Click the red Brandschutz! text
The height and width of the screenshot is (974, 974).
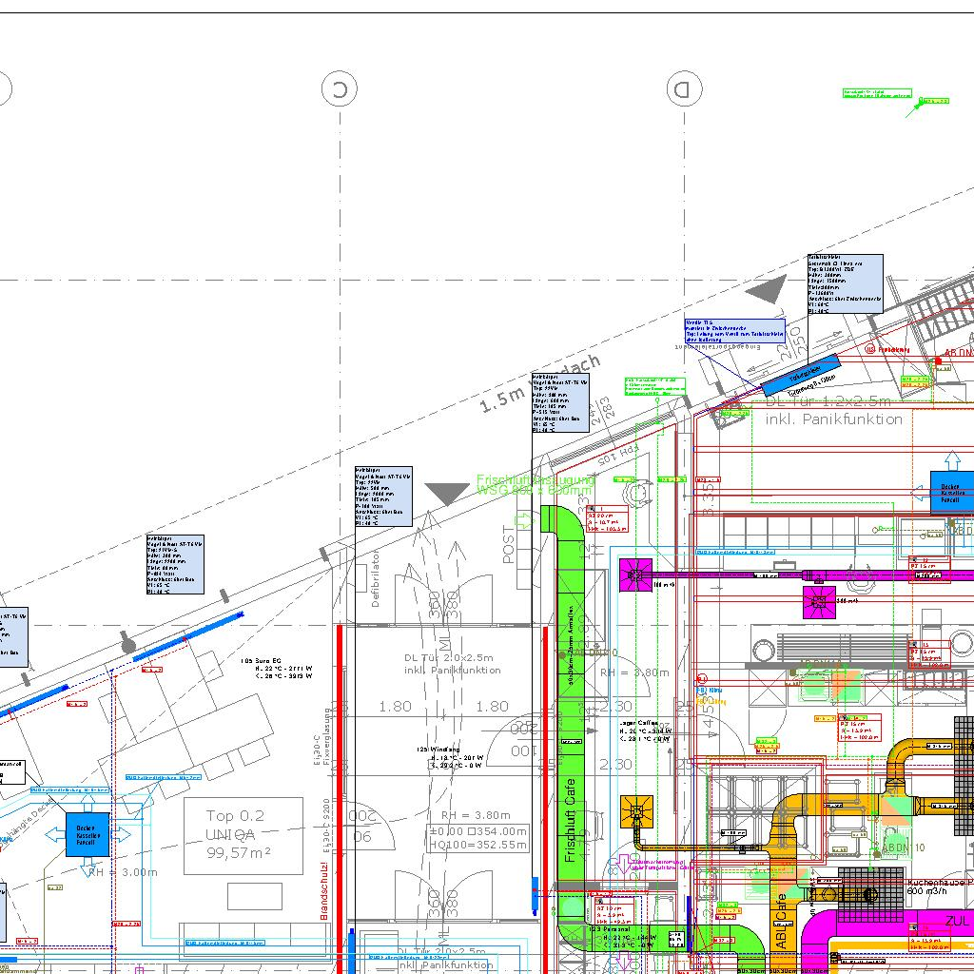pyautogui.click(x=324, y=889)
